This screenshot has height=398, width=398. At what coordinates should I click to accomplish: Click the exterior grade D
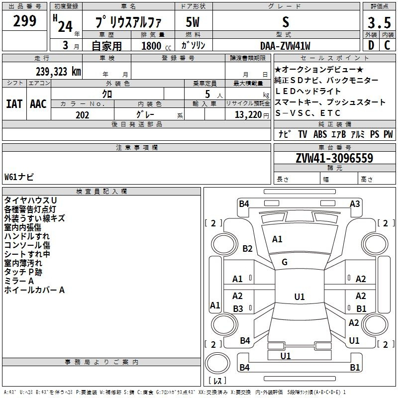pyautogui.click(x=371, y=45)
